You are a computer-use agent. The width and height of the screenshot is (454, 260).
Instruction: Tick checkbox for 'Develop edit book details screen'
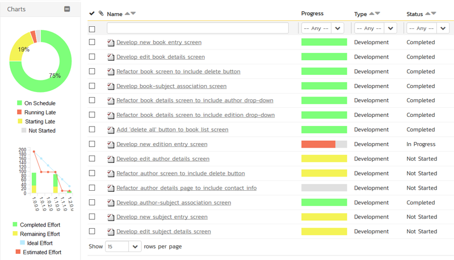click(x=92, y=57)
